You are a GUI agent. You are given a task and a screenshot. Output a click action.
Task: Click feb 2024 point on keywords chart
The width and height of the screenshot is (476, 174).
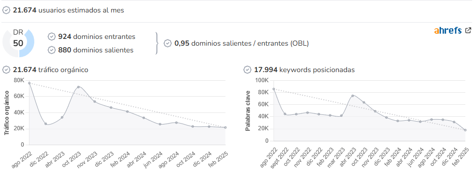tap(398, 121)
